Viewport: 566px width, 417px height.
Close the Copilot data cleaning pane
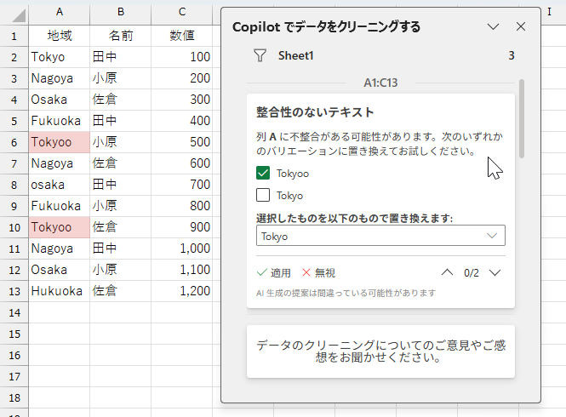coord(521,26)
